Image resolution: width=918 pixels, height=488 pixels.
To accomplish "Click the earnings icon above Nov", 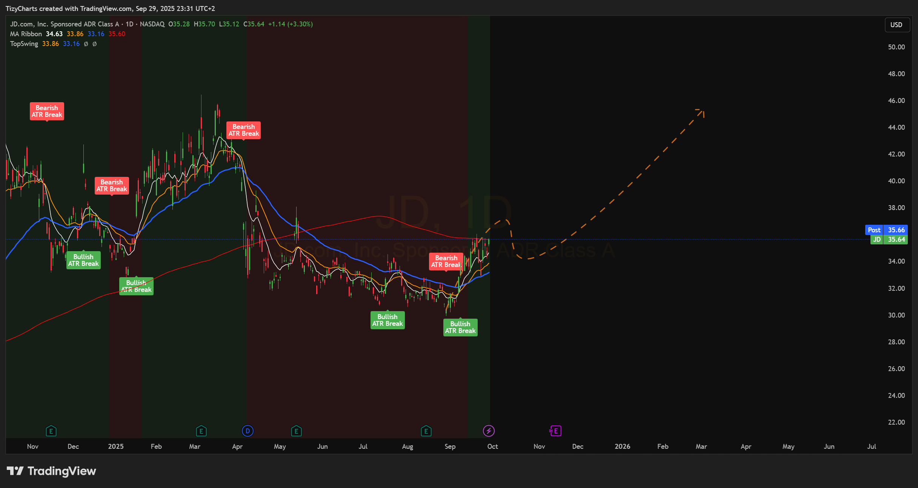I will pyautogui.click(x=51, y=431).
